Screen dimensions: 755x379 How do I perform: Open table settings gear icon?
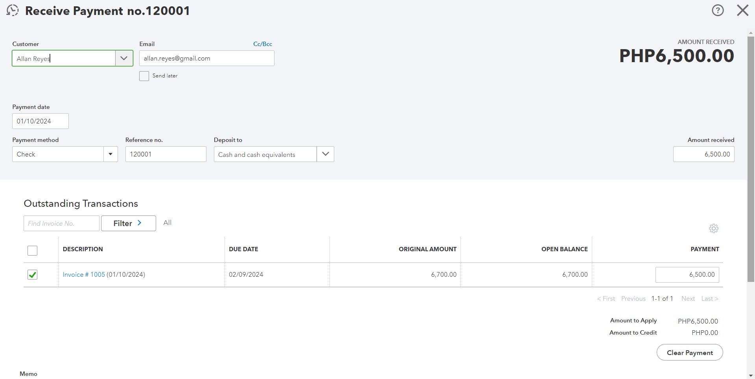(713, 228)
